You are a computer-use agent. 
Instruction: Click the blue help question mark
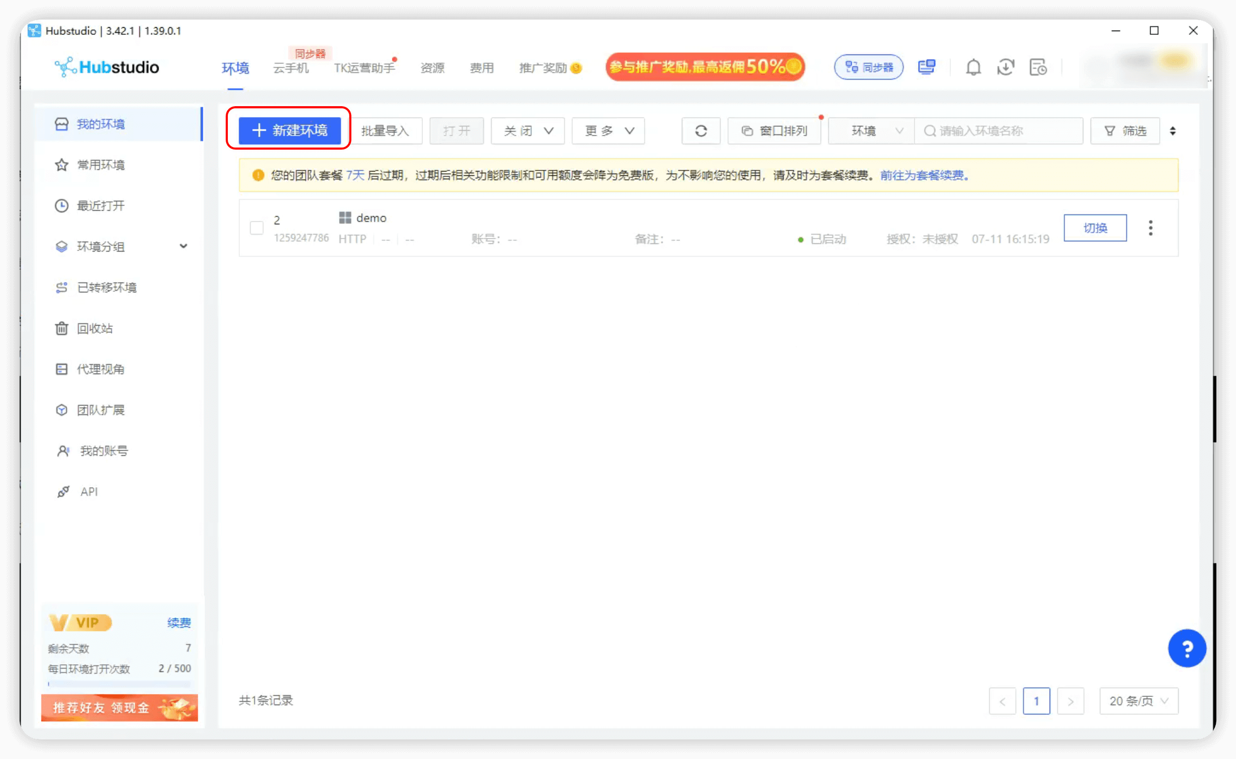(x=1186, y=648)
